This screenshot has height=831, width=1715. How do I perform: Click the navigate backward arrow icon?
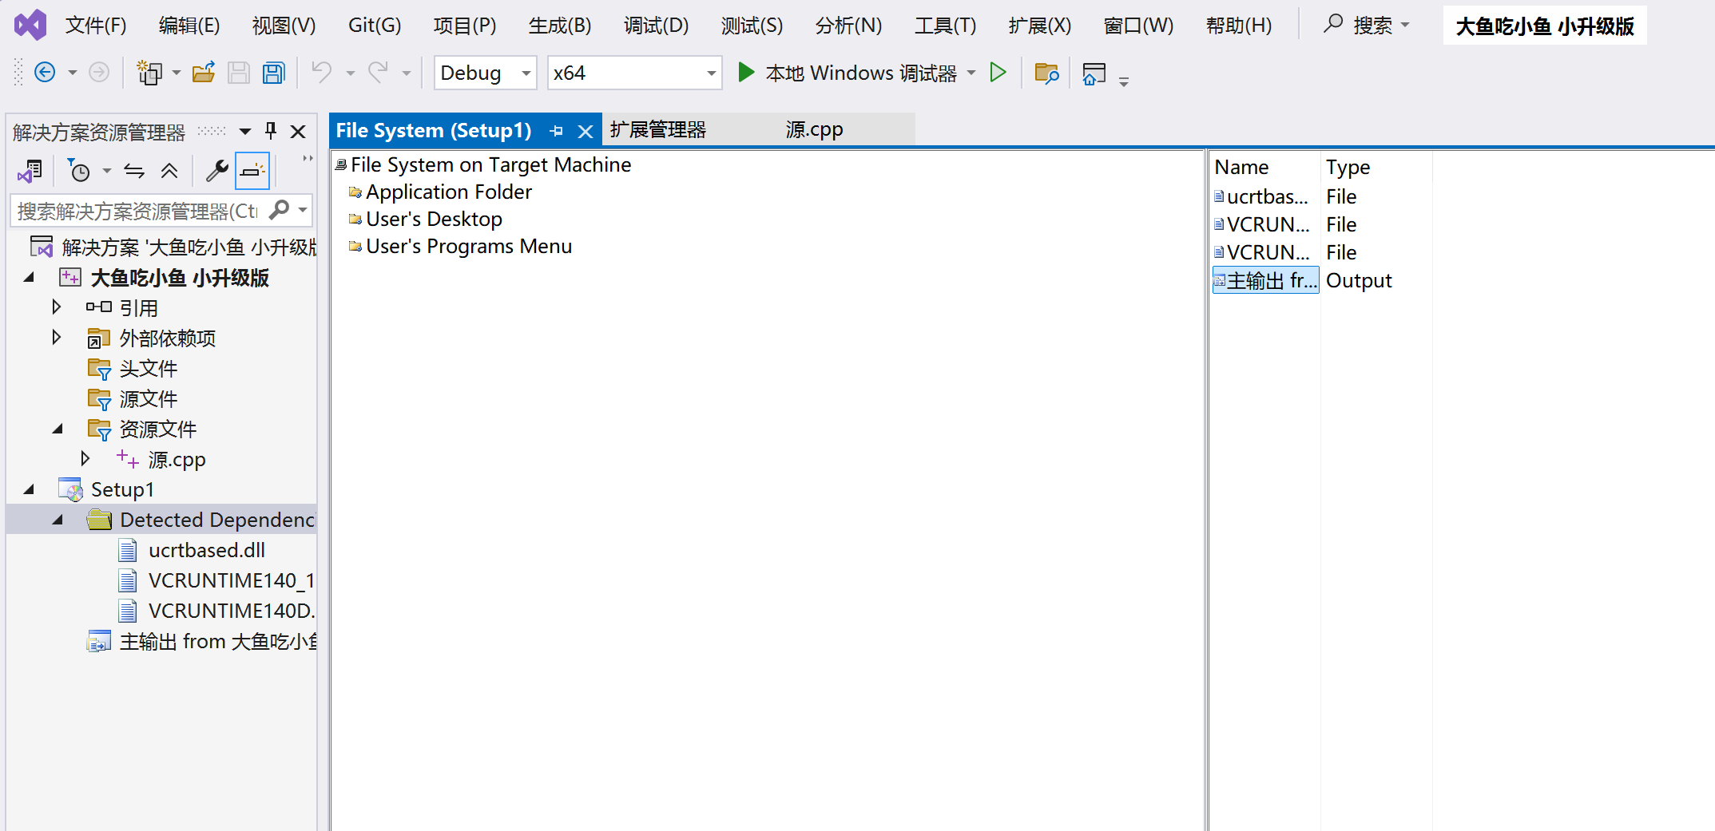[46, 73]
